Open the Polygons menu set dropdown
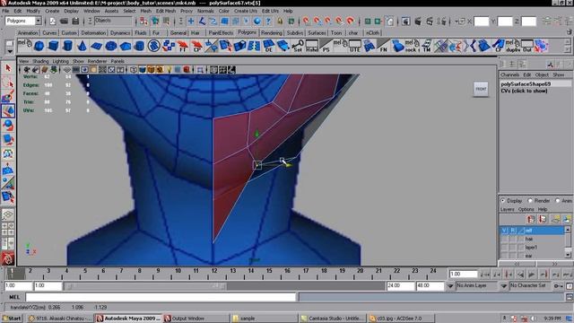Image resolution: width=574 pixels, height=323 pixels. 38,21
